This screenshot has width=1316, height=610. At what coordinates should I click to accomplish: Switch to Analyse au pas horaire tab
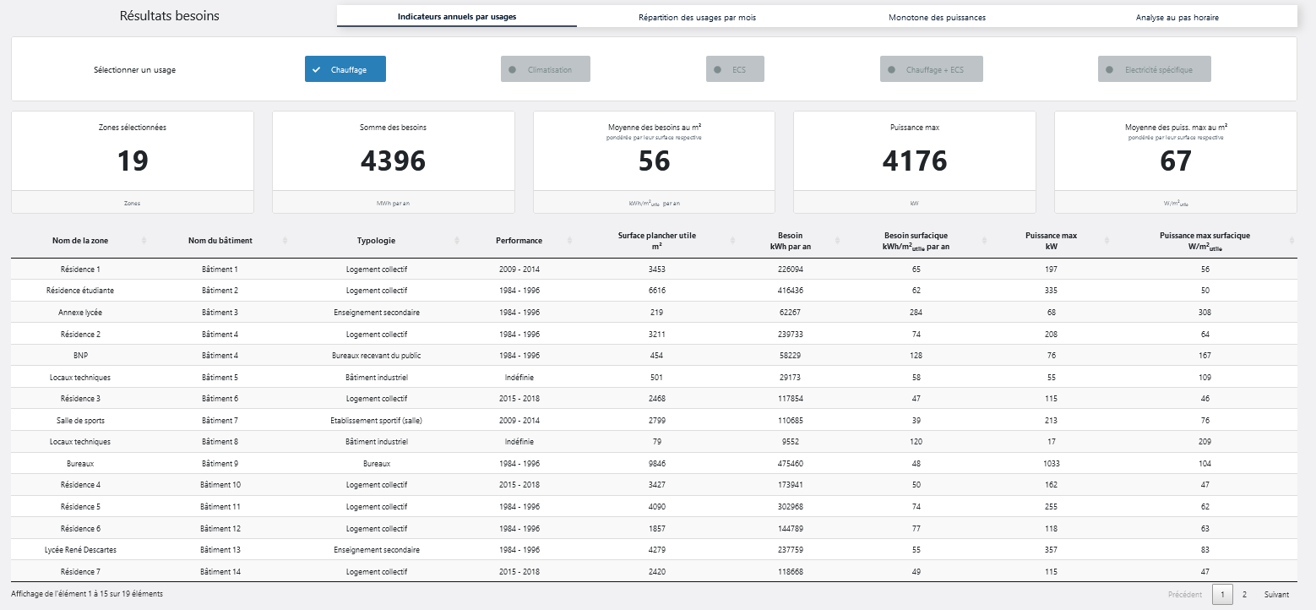tap(1177, 17)
